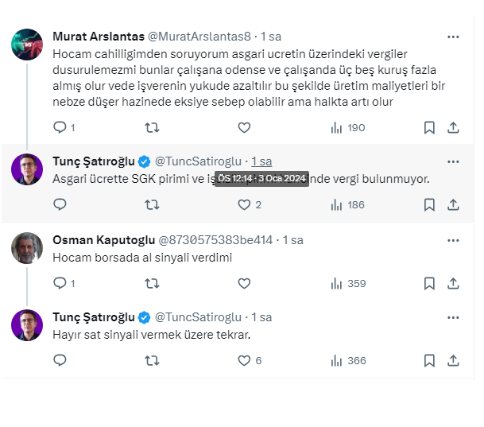484x427 pixels.
Task: Reply to Murat Arslantas's tweet
Action: [x=60, y=127]
